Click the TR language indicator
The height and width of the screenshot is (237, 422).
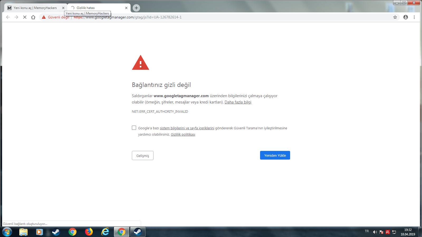tap(367, 231)
